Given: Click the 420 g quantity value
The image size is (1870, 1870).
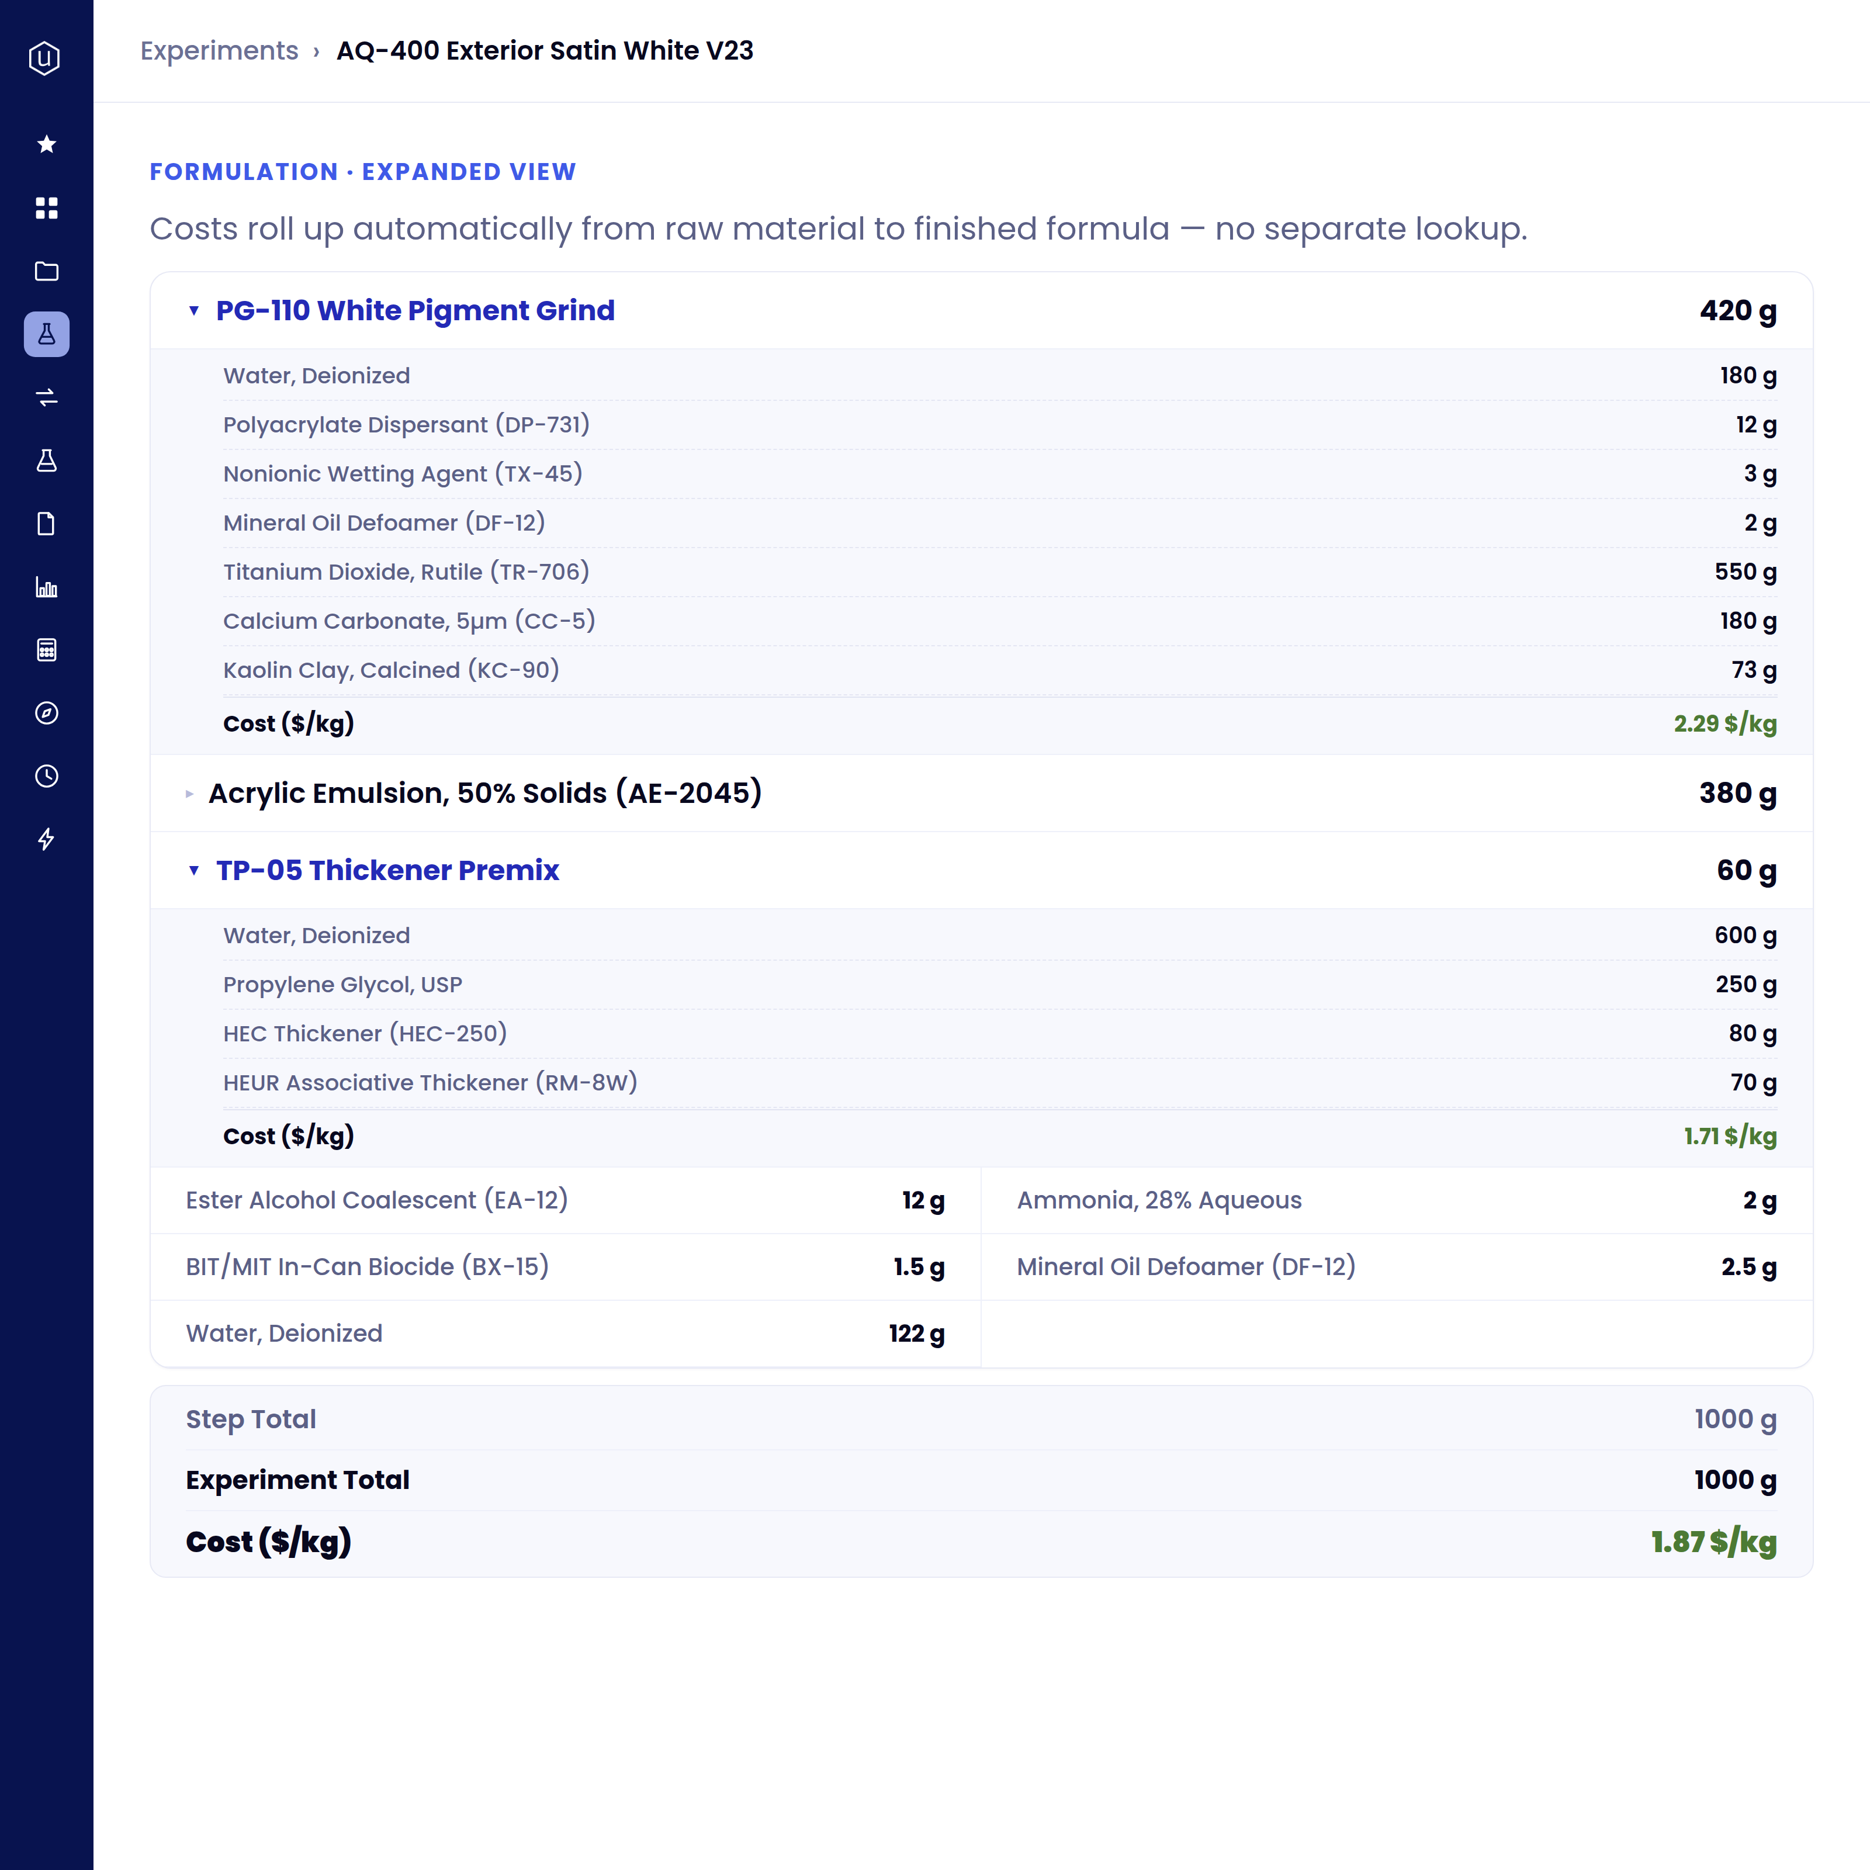Looking at the screenshot, I should pyautogui.click(x=1739, y=311).
